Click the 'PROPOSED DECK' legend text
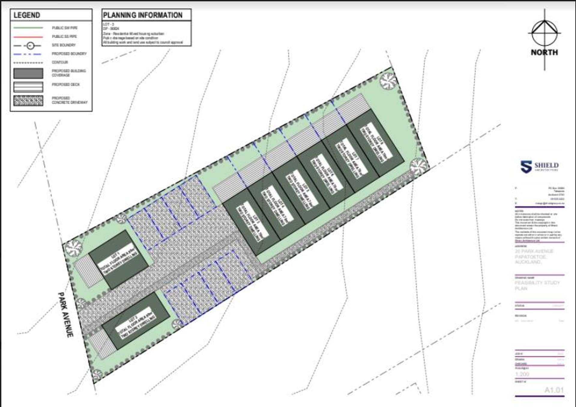This screenshot has height=407, width=576. pyautogui.click(x=66, y=85)
